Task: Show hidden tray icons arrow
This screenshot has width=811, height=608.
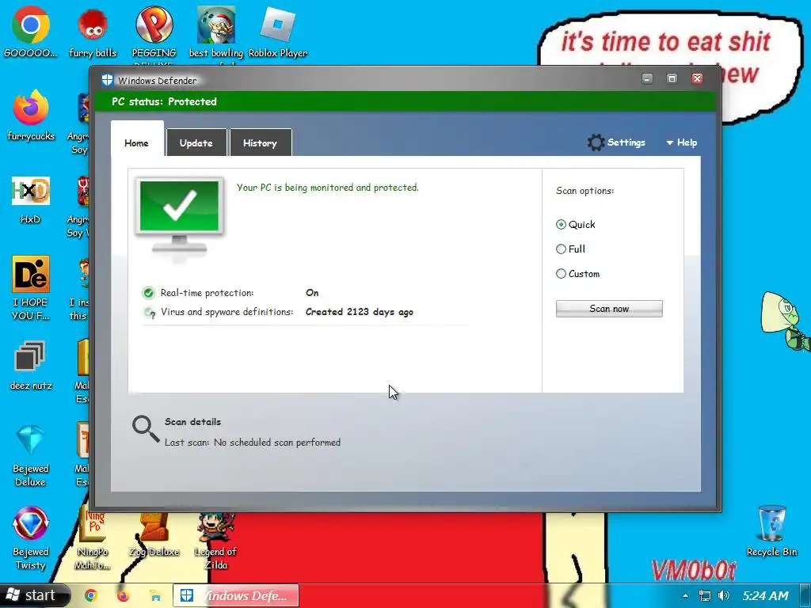Action: coord(685,595)
